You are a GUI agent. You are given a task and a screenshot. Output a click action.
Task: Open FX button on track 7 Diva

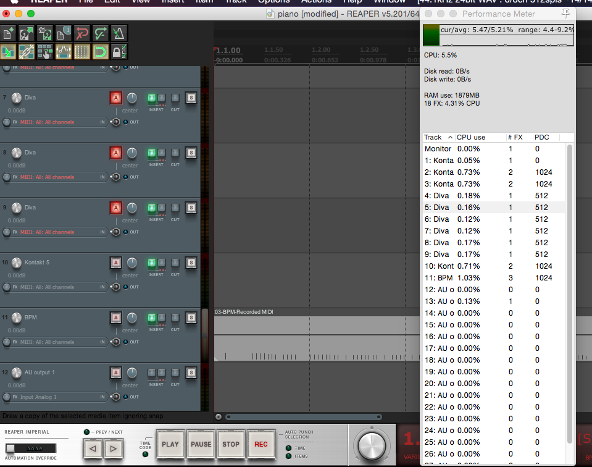15,122
